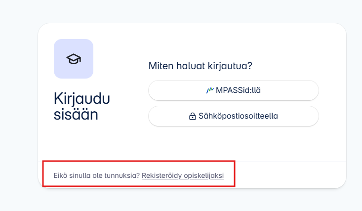
Task: Register as a student via footer link
Action: tap(183, 175)
